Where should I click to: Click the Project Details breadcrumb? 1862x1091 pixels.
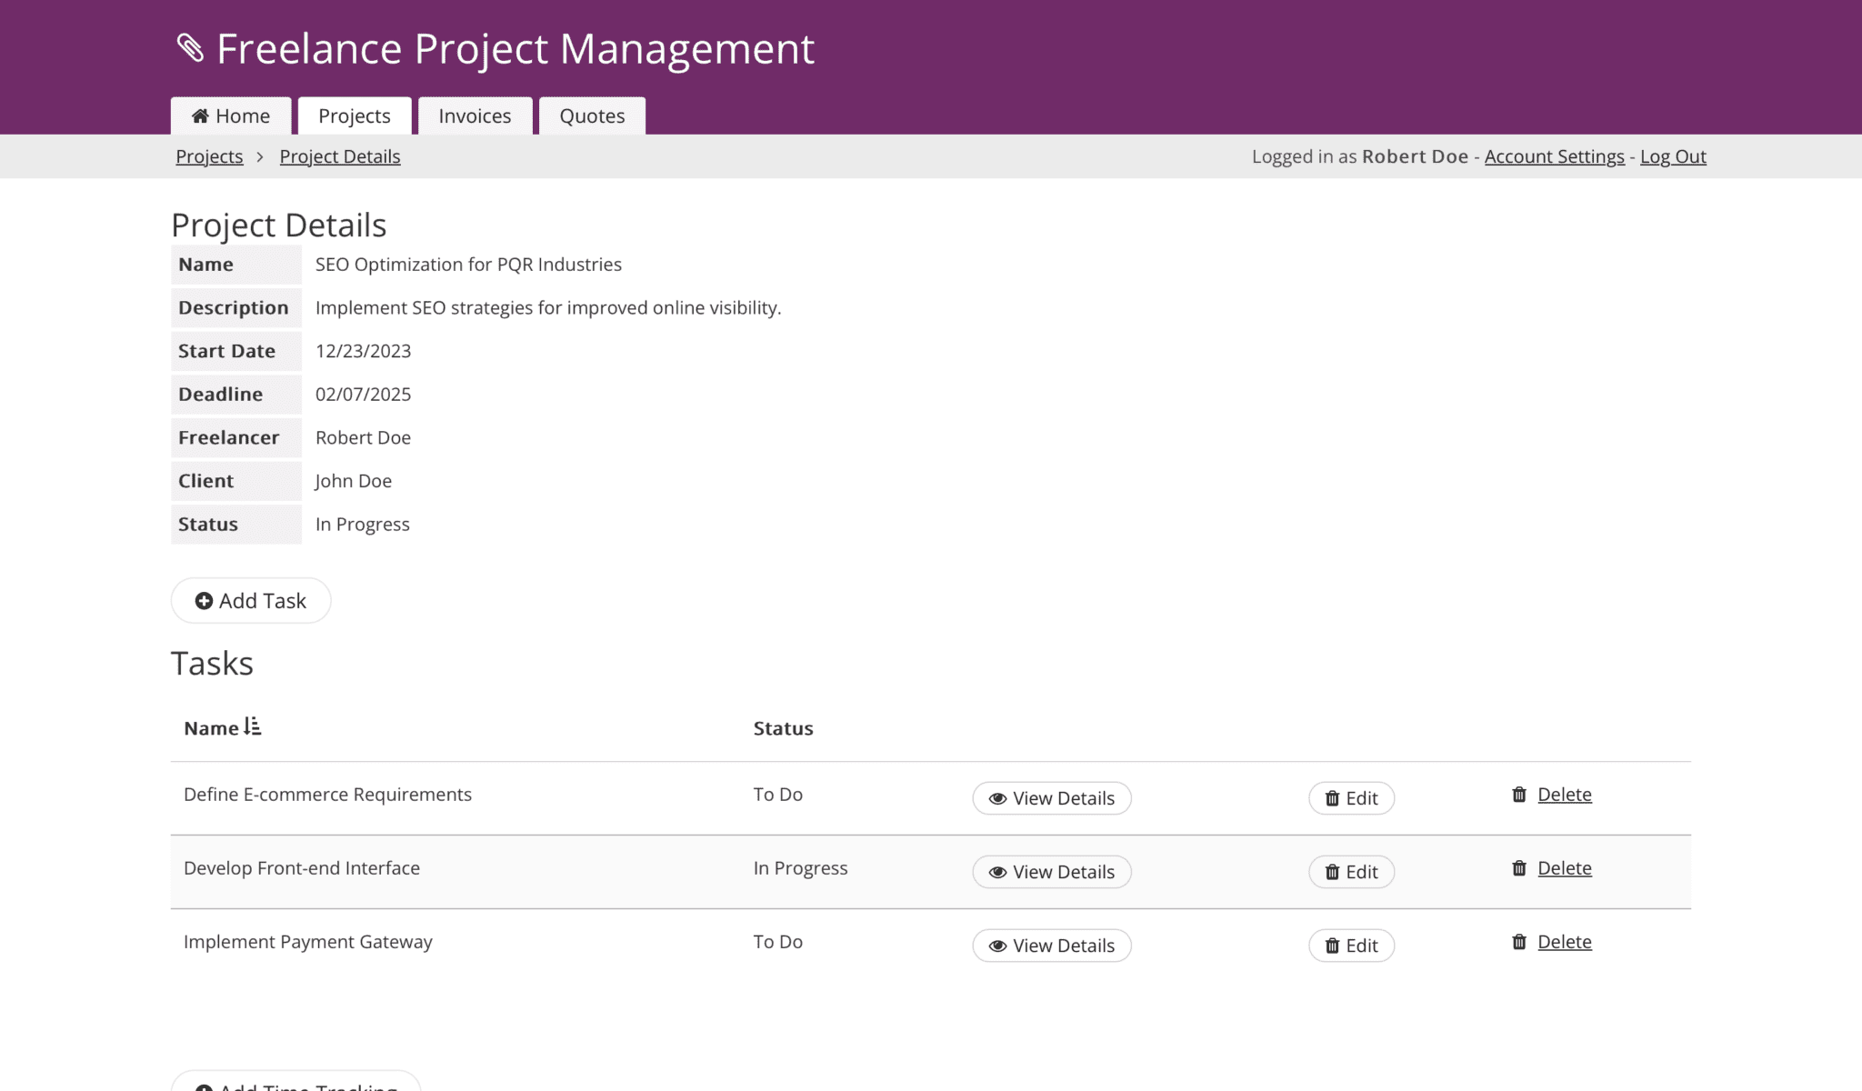pyautogui.click(x=339, y=156)
